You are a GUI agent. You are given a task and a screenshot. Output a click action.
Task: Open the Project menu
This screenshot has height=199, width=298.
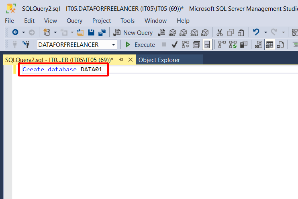click(x=102, y=21)
